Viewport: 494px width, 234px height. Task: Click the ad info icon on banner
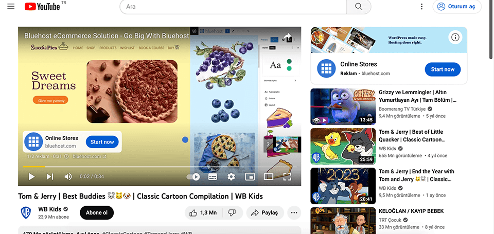pos(455,38)
